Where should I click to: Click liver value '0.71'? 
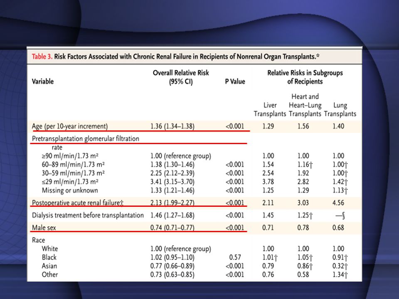268,228
